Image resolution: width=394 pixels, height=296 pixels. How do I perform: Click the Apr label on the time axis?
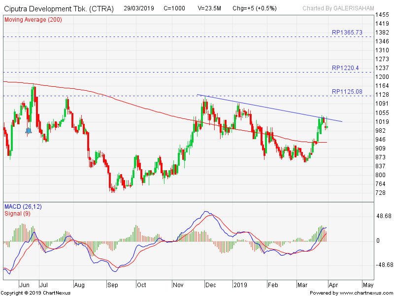tap(333, 285)
